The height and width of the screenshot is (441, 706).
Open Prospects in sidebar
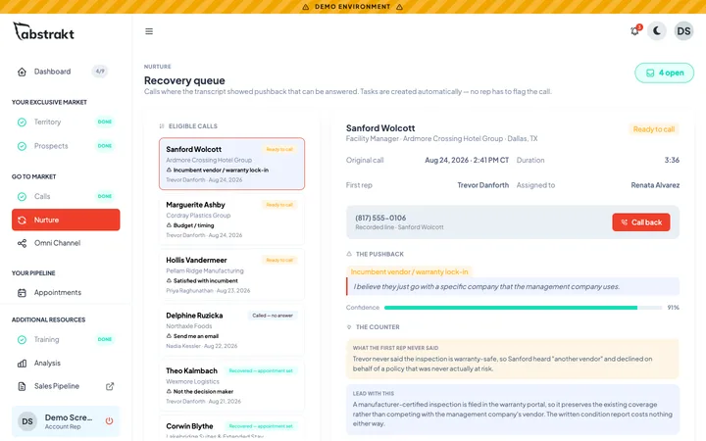coord(66,146)
